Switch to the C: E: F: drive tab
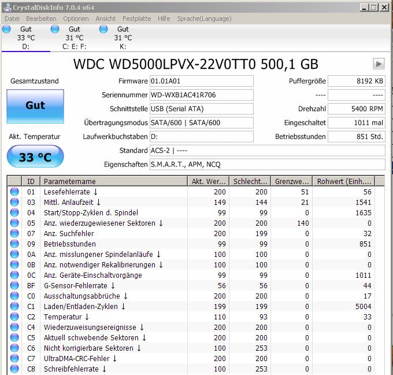Viewport: 393px width, 375px height. click(75, 38)
